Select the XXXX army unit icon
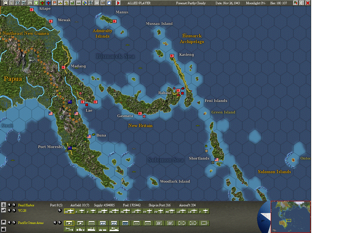The height and width of the screenshot is (233, 350). coord(91,223)
